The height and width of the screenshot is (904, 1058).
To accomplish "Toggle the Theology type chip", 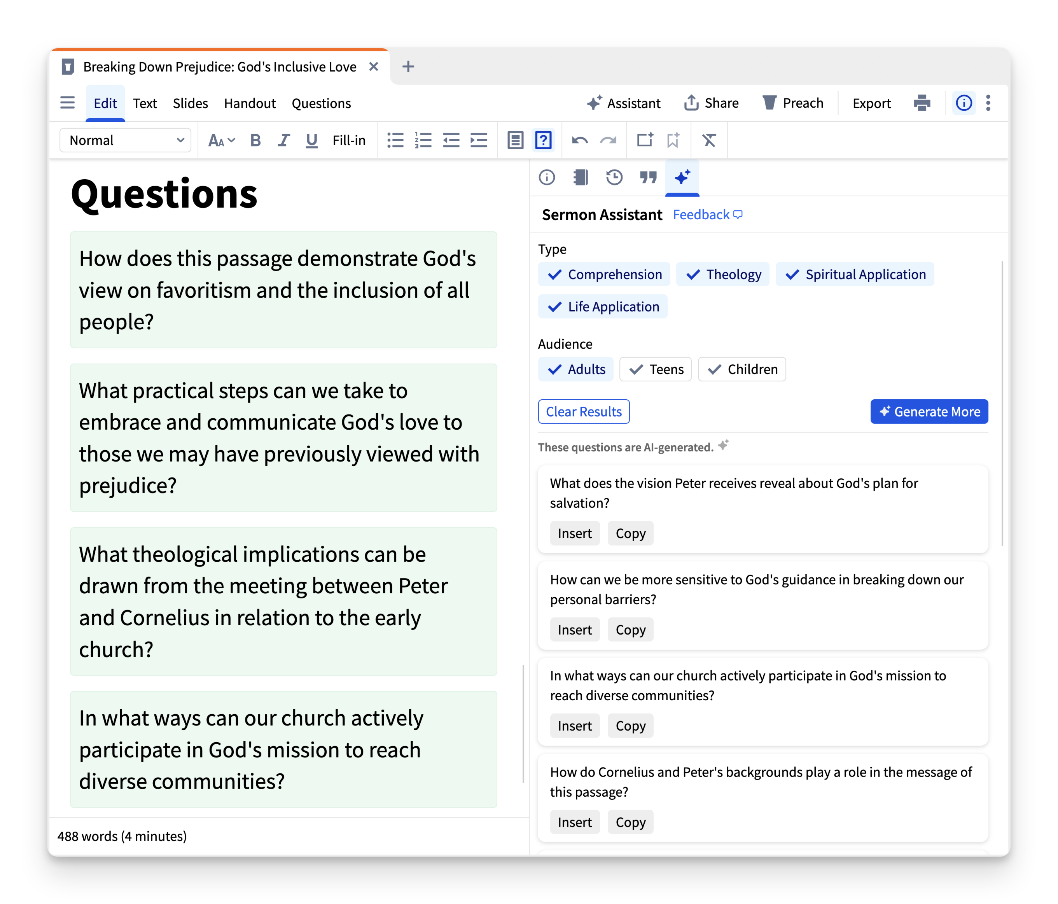I will click(722, 274).
